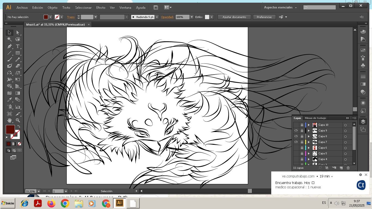This screenshot has width=372, height=209.
Task: Select the Hand tool
Action: (x=9, y=120)
